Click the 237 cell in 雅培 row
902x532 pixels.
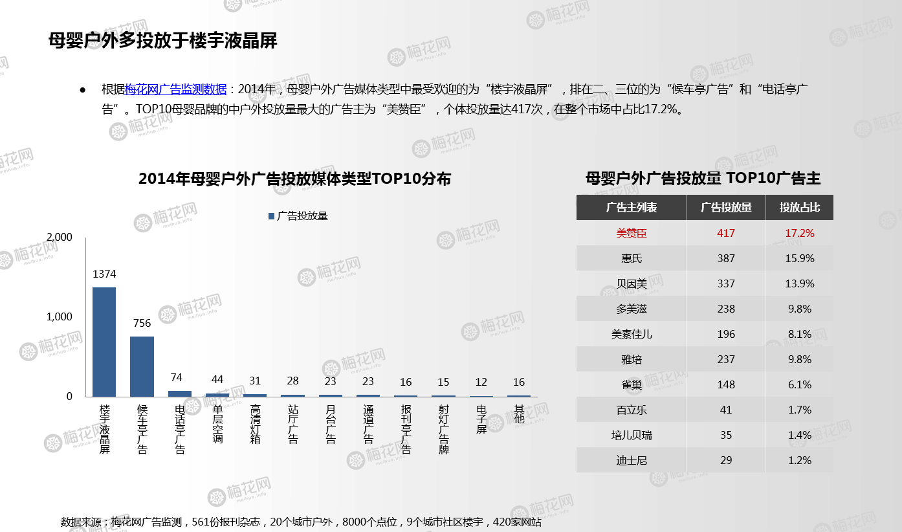tap(726, 359)
